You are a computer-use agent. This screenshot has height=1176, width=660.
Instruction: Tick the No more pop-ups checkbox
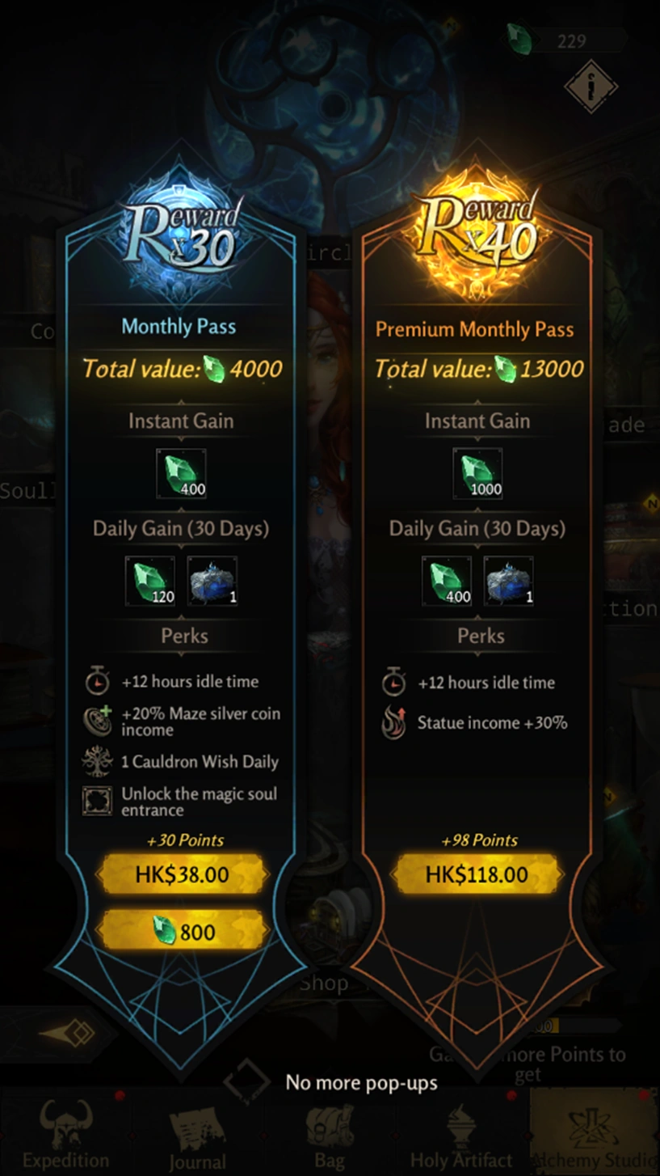(246, 1082)
